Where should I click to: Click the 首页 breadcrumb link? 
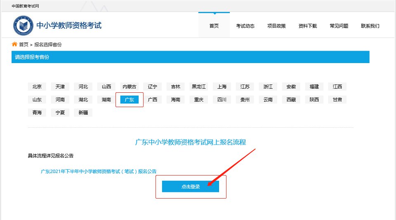click(24, 44)
